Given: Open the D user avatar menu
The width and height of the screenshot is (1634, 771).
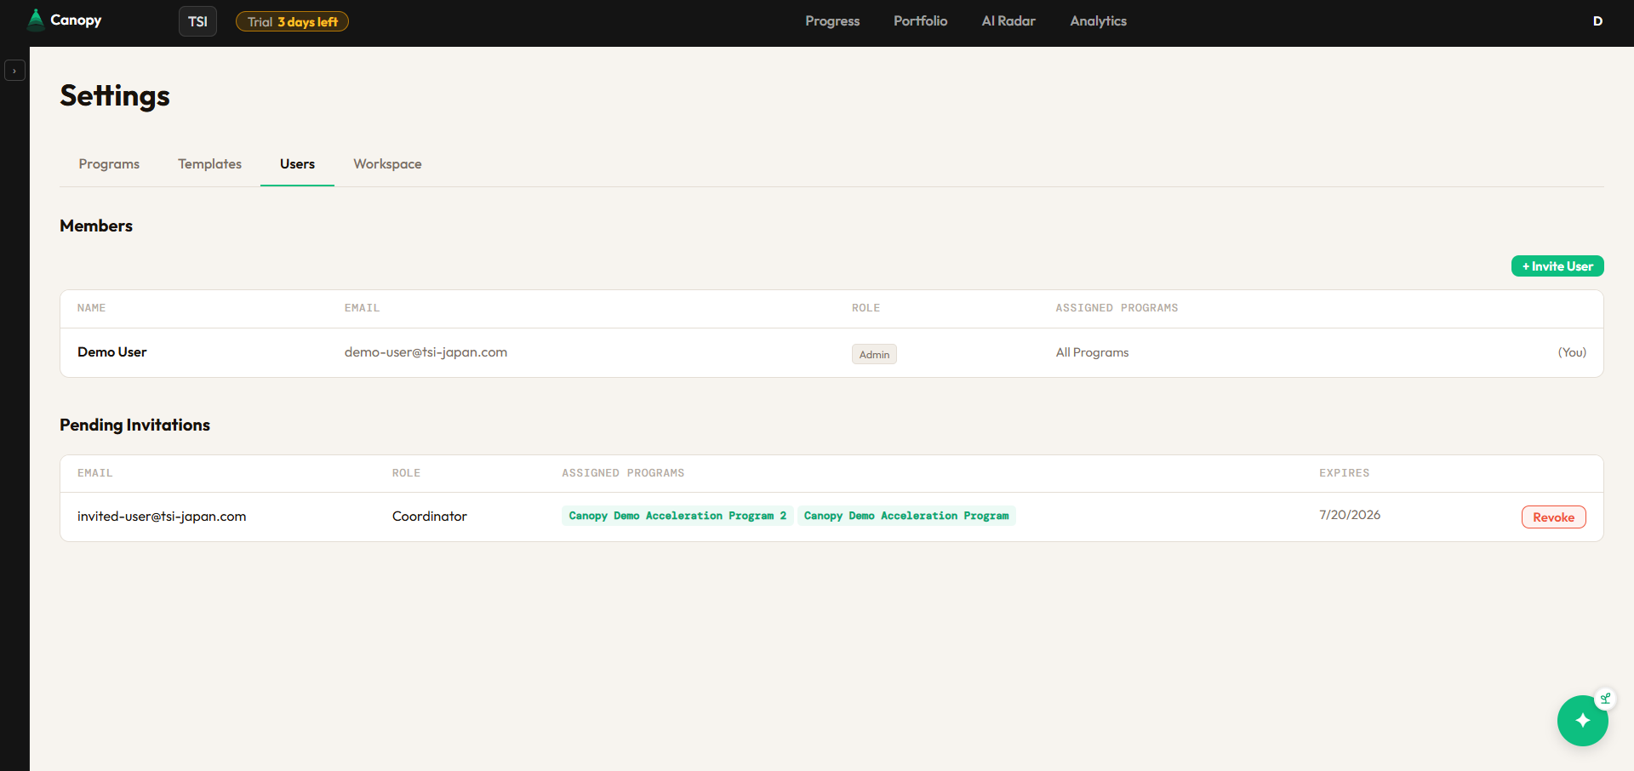Looking at the screenshot, I should pos(1597,21).
